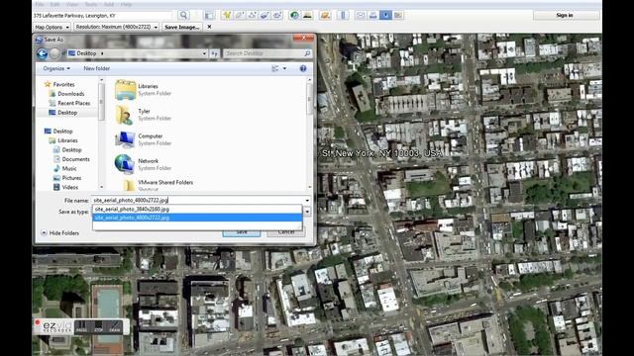Click the File name input field
Image resolution: width=634 pixels, height=356 pixels.
coord(197,200)
